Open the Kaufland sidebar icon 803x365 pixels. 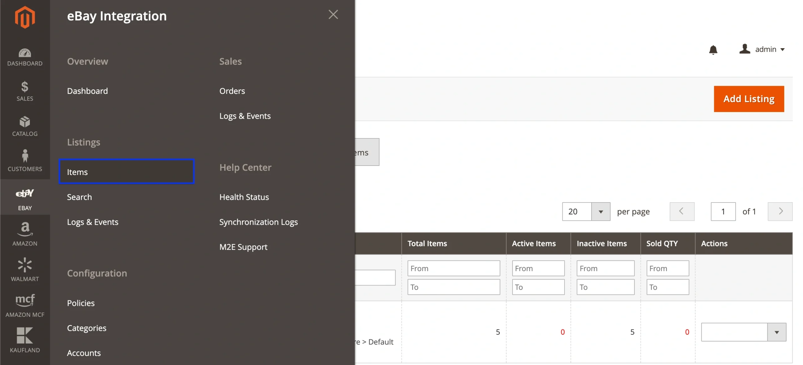(25, 340)
